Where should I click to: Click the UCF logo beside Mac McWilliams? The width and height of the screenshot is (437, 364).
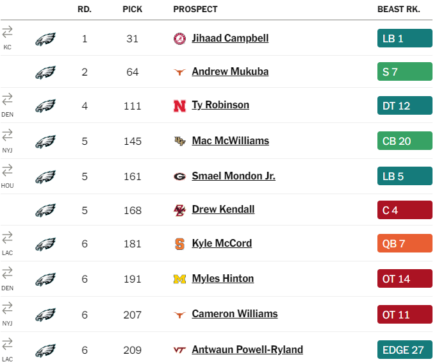(x=180, y=141)
